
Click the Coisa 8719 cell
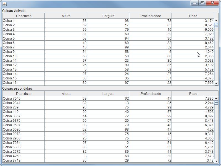point(23,160)
